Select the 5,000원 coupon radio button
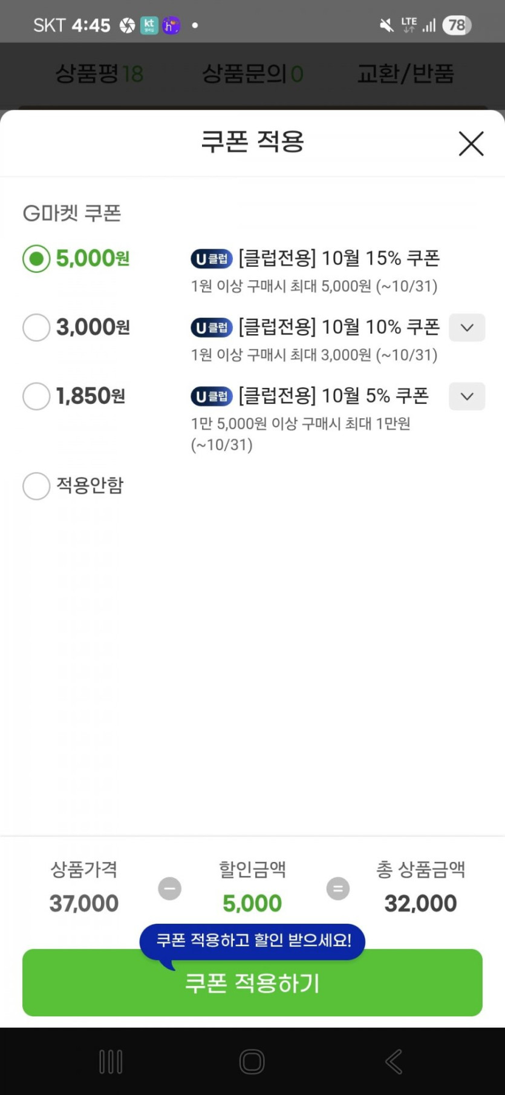The width and height of the screenshot is (505, 1095). pos(36,259)
